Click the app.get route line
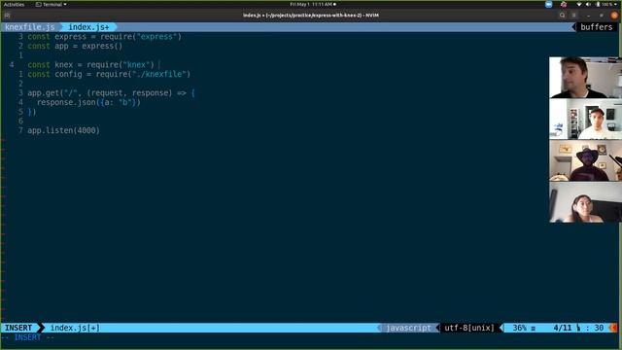The image size is (622, 350). tap(111, 93)
